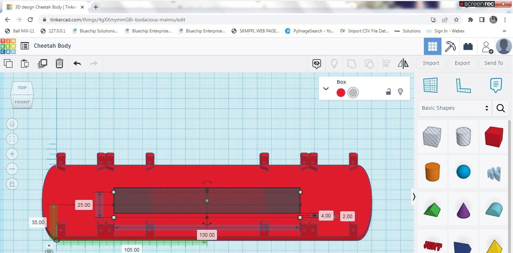
Task: Click the Cheetah Body design name
Action: pyautogui.click(x=52, y=46)
